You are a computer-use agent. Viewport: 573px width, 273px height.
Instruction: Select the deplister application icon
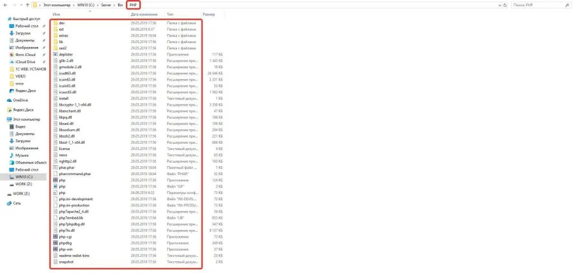[54, 54]
